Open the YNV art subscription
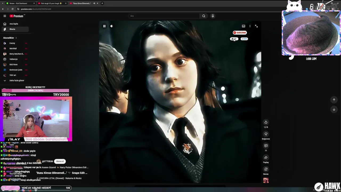The height and width of the screenshot is (192, 341). [x=15, y=75]
